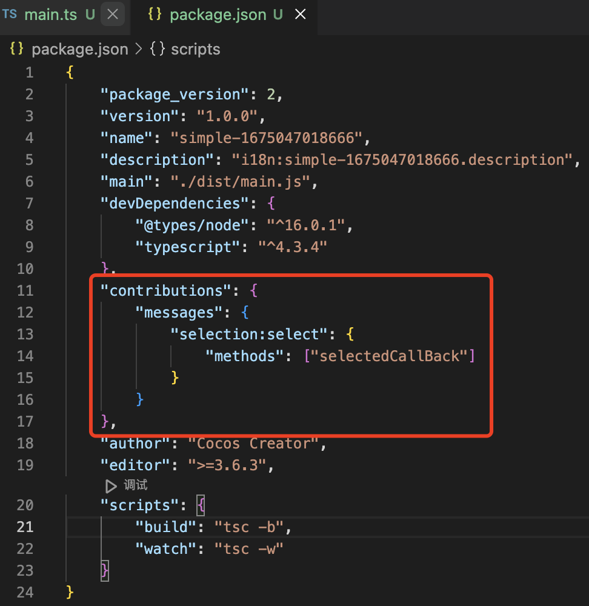Image resolution: width=589 pixels, height=606 pixels.
Task: Click the "methods" key
Action: 245,356
